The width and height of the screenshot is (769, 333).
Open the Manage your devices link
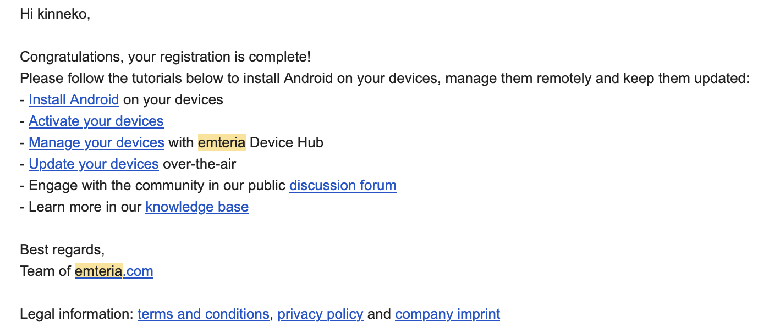96,143
